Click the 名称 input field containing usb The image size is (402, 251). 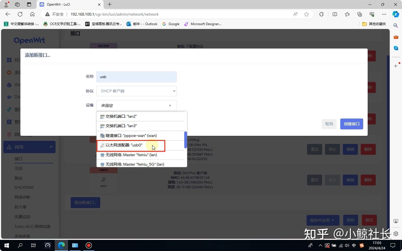point(136,77)
